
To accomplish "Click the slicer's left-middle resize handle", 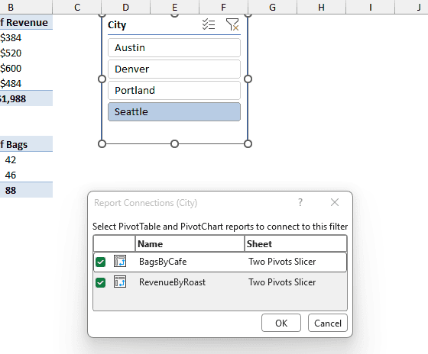I will [x=102, y=79].
